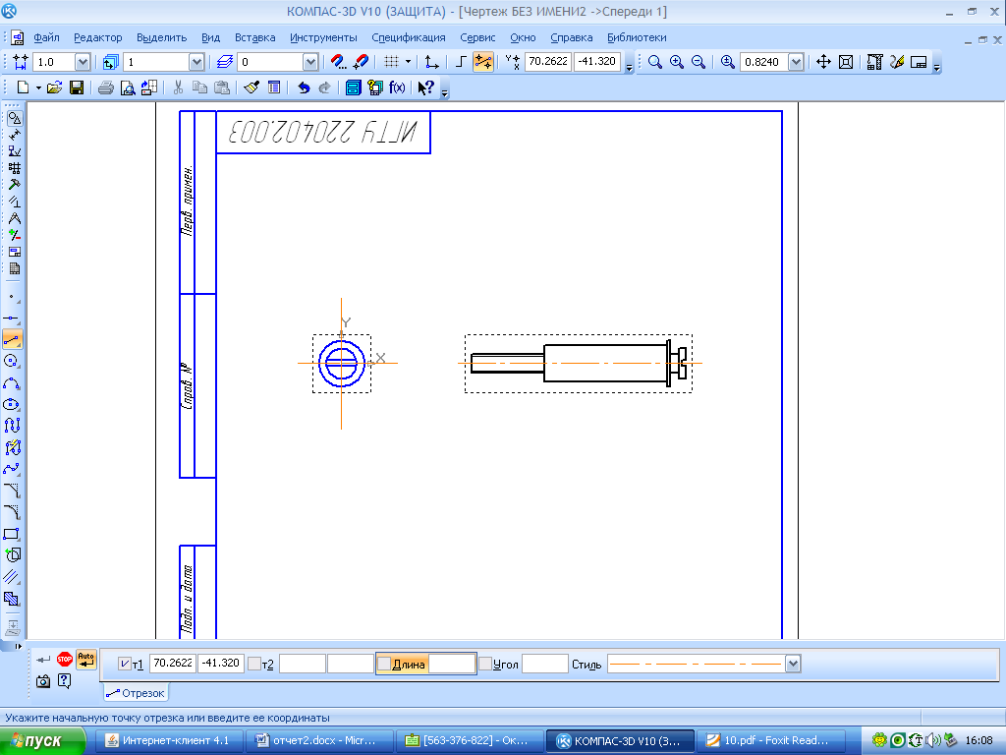
Task: Expand the Стиль line style dropdown
Action: tap(793, 664)
